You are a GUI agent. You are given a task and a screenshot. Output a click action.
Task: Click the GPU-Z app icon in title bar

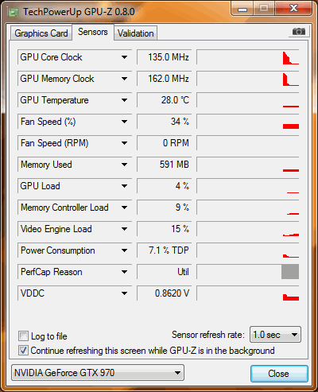14,12
